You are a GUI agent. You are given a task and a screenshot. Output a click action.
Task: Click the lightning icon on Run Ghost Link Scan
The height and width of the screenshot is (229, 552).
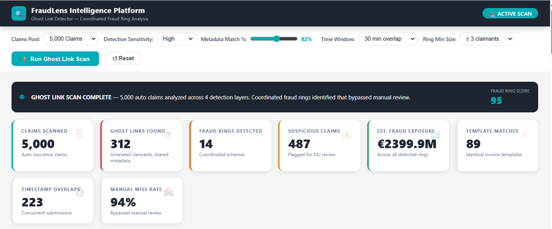point(24,59)
